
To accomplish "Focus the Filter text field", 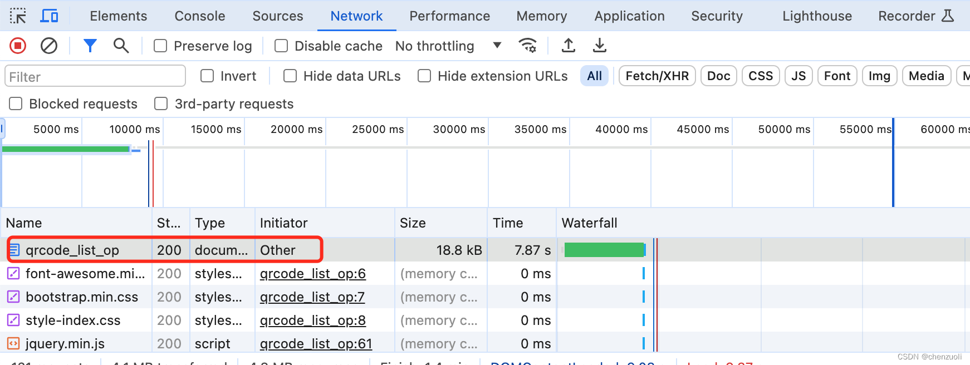I will 95,76.
